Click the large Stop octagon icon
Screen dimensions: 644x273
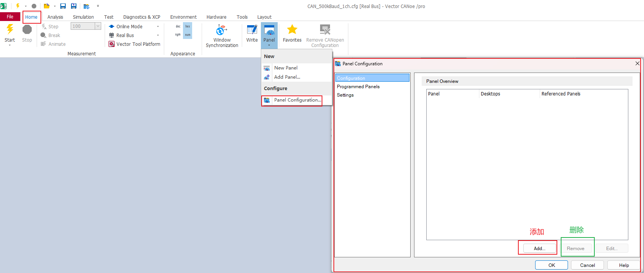point(27,29)
